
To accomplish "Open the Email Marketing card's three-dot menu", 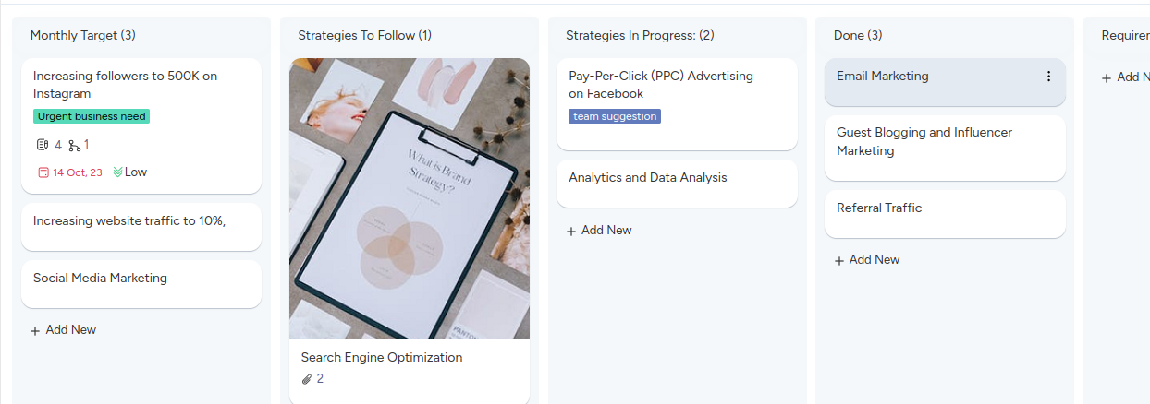I will point(1048,77).
